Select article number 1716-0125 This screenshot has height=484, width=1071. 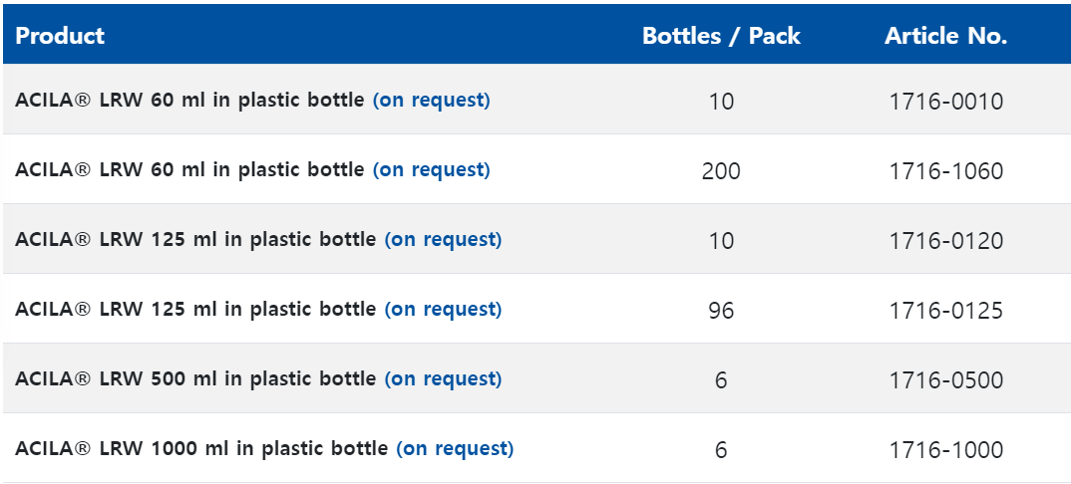point(946,311)
